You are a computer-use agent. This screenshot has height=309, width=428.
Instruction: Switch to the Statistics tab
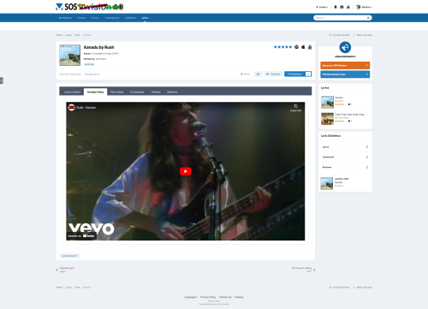tap(172, 92)
